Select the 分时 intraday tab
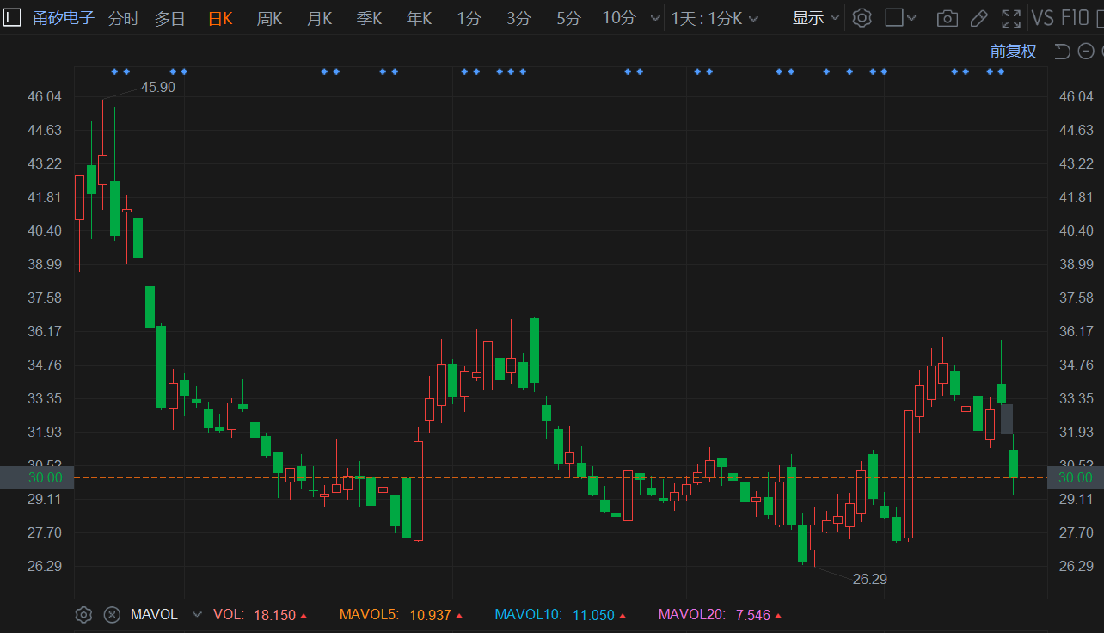Screen dimensions: 1104x633 123,18
